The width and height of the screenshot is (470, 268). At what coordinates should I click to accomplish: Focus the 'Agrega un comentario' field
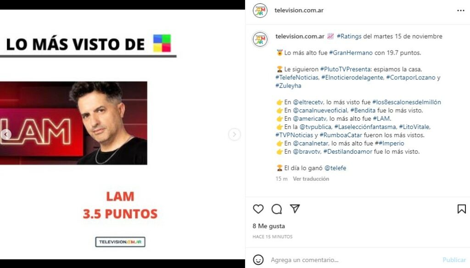(x=354, y=260)
